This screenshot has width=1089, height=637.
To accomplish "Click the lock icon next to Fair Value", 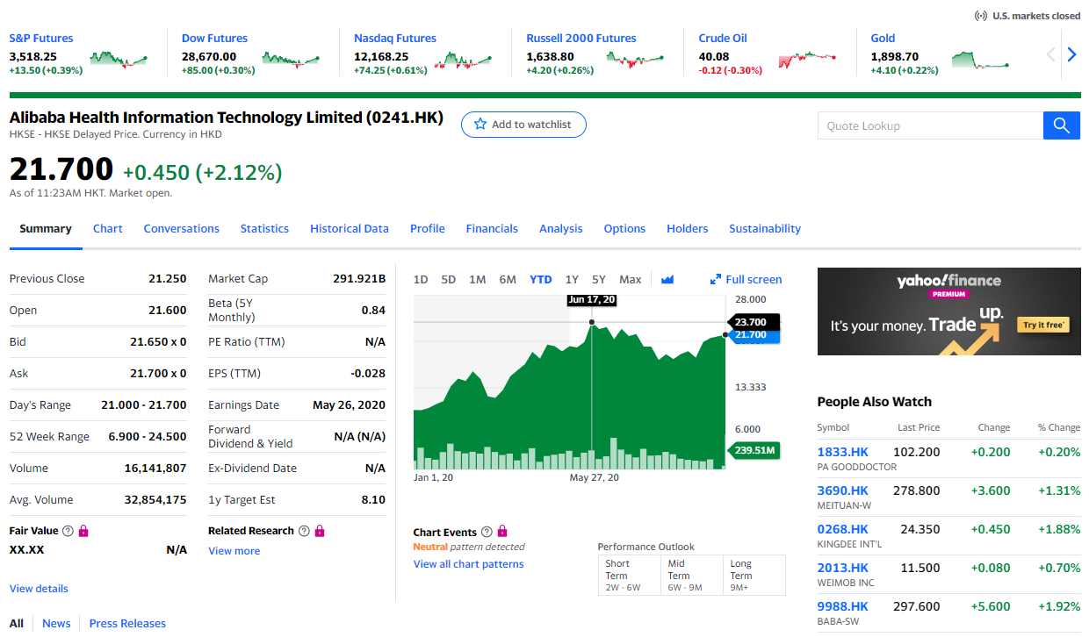I will click(x=83, y=531).
